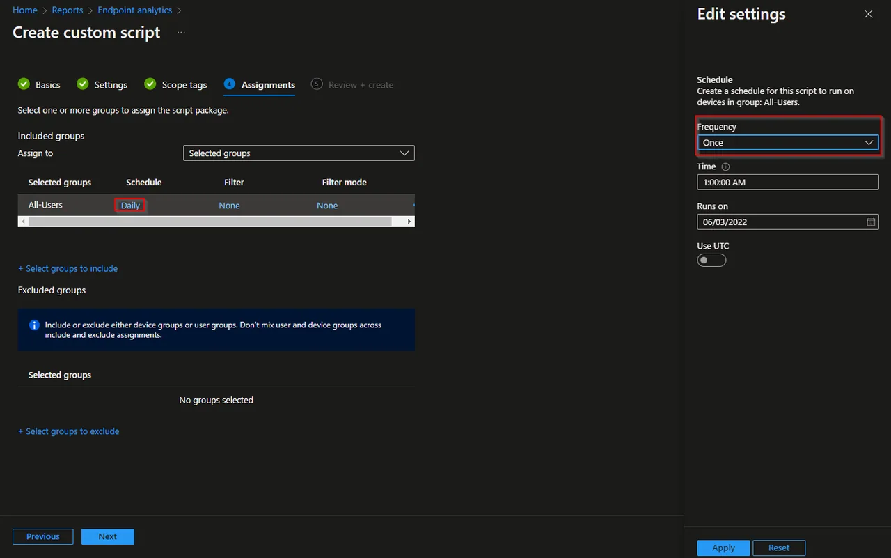The height and width of the screenshot is (558, 891).
Task: Click the Next button
Action: click(108, 536)
